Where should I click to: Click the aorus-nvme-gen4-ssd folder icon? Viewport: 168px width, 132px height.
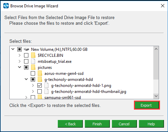point(40,73)
